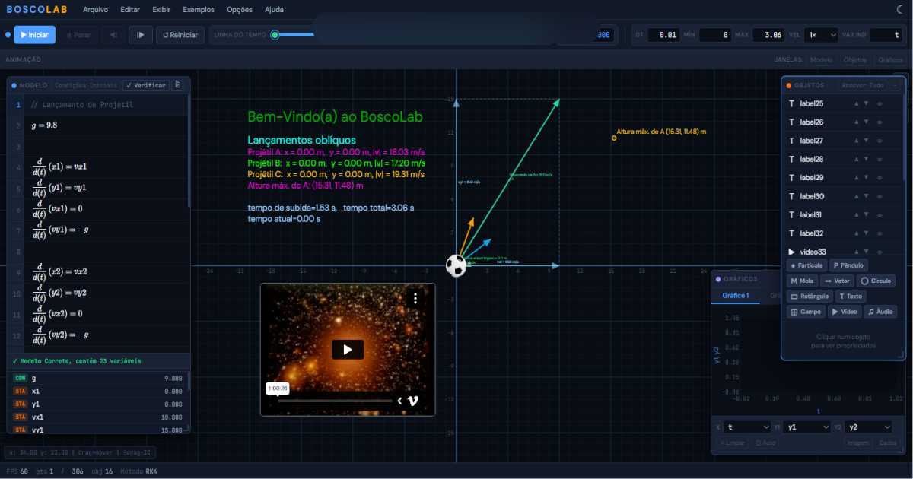Image resolution: width=913 pixels, height=479 pixels.
Task: Add a Mola spring object
Action: tap(801, 281)
